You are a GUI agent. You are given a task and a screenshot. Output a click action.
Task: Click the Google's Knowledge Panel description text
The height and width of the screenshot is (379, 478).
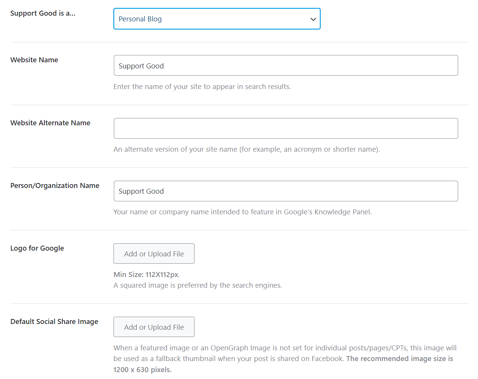(242, 212)
